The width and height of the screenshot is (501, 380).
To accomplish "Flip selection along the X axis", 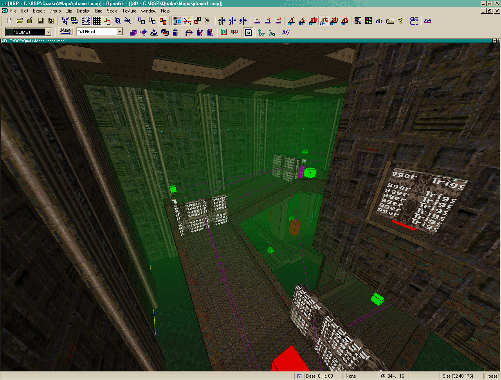I will (x=222, y=21).
